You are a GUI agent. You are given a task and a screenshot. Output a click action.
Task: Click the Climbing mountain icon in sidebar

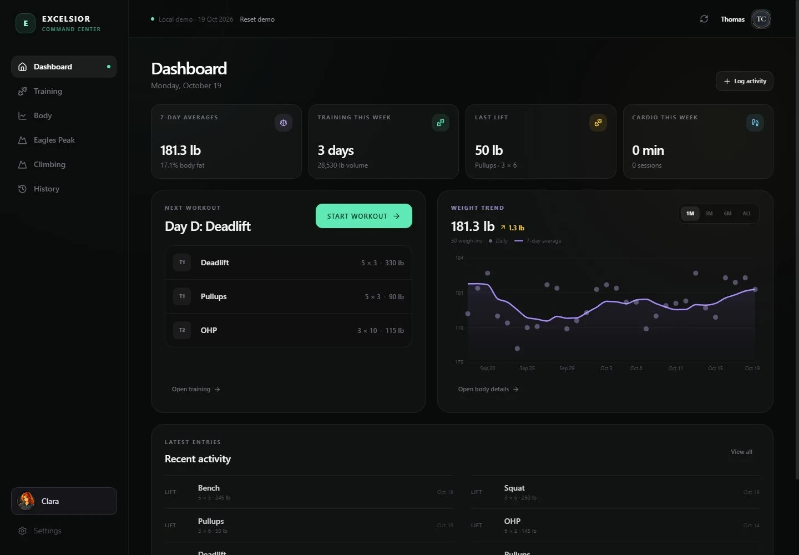click(x=22, y=164)
